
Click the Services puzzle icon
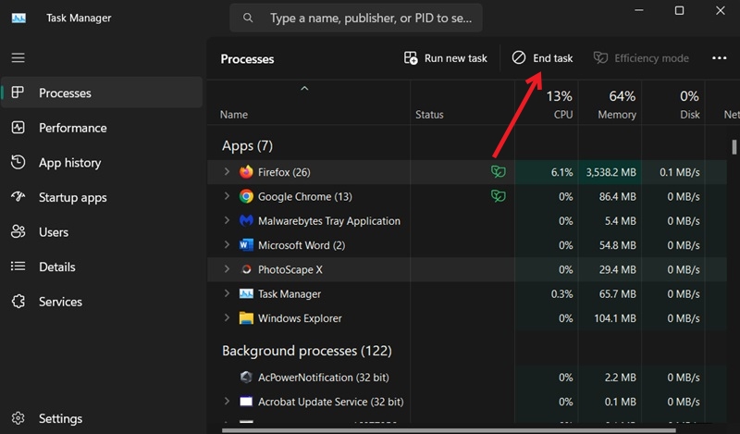(18, 302)
